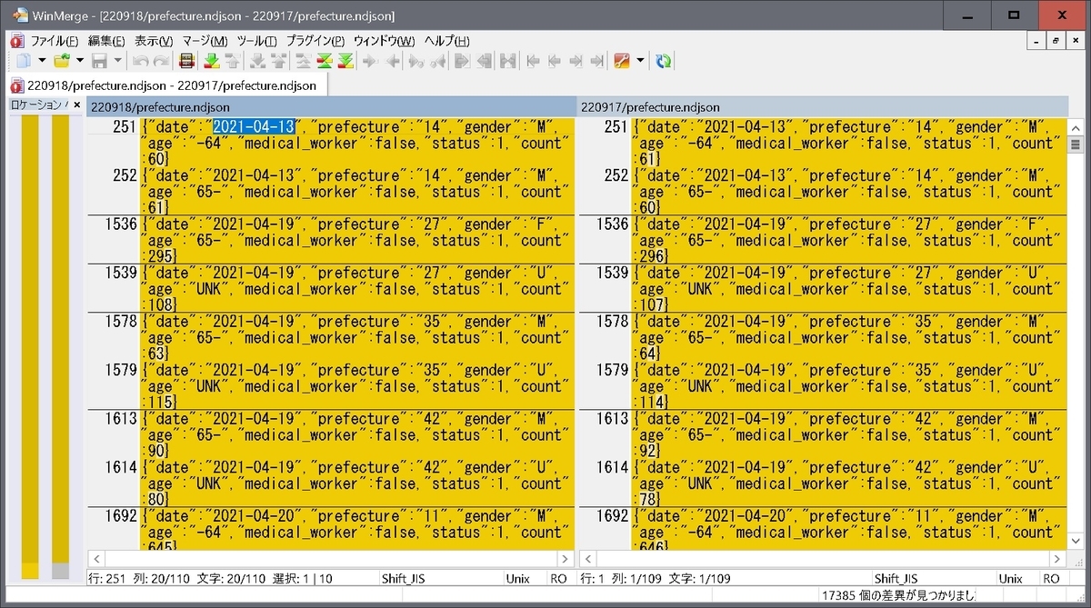This screenshot has width=1091, height=608.
Task: Open the 編集(E) menu
Action: [106, 41]
